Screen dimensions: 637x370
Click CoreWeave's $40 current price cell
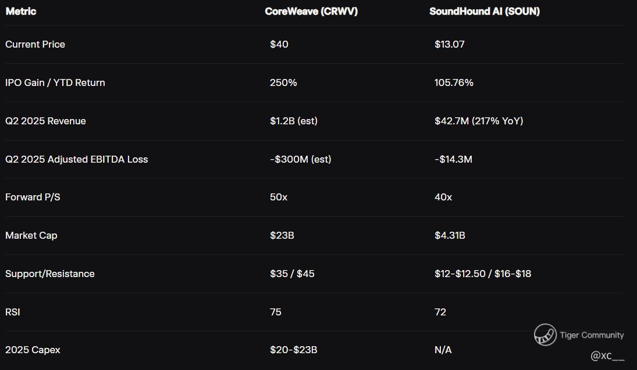point(279,45)
